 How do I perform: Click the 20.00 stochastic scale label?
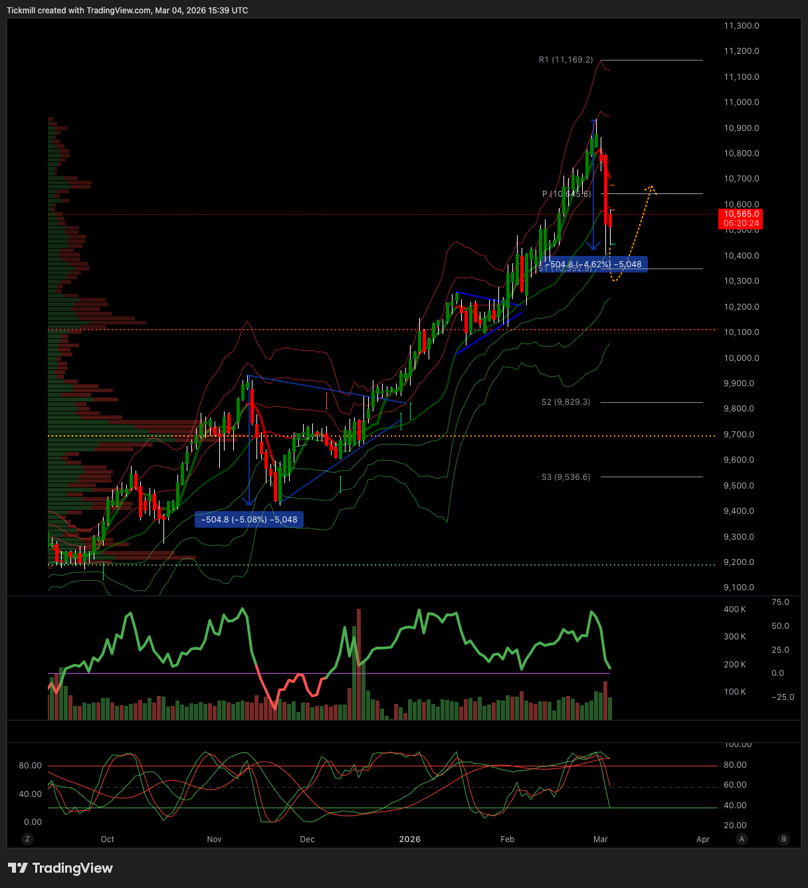735,826
